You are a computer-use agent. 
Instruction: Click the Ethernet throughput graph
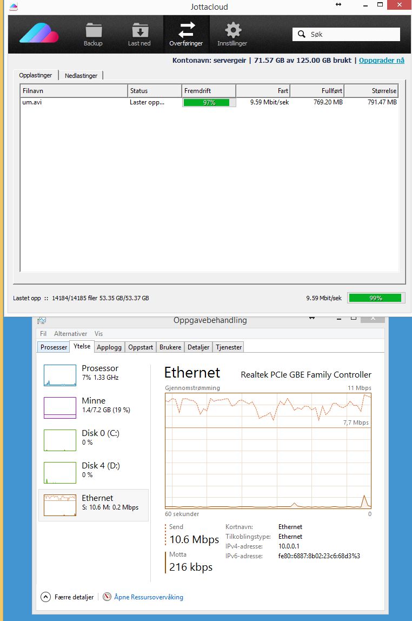[x=268, y=451]
